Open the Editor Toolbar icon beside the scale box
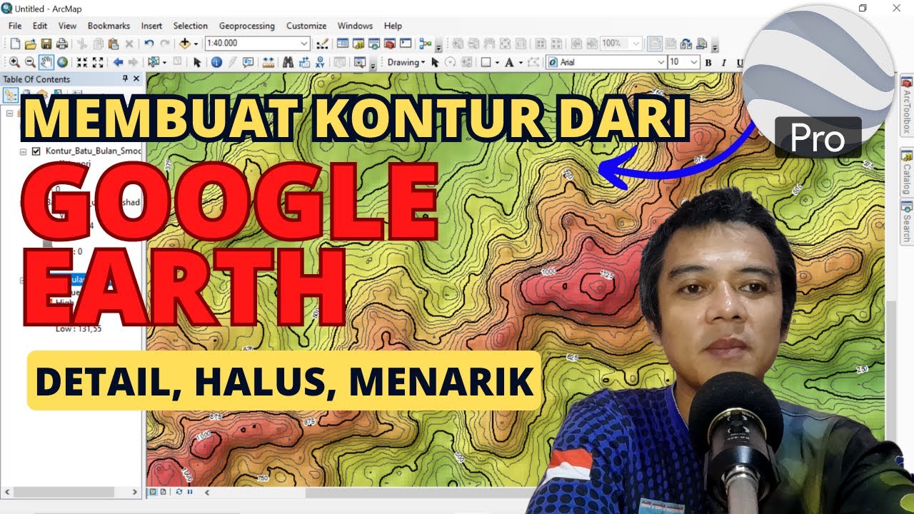 322,44
